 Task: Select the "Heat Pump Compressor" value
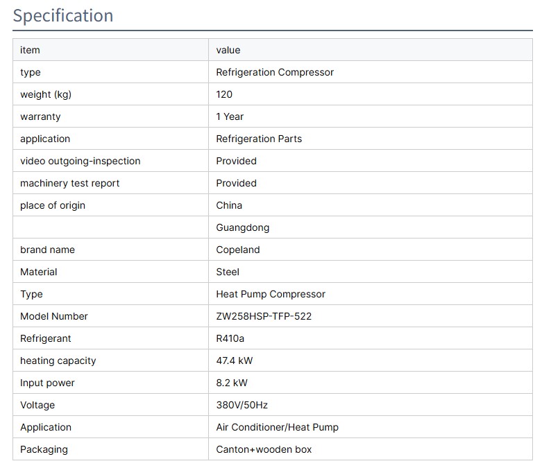tap(271, 294)
